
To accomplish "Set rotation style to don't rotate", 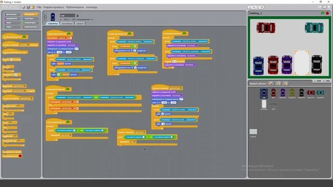I will point(45,20).
